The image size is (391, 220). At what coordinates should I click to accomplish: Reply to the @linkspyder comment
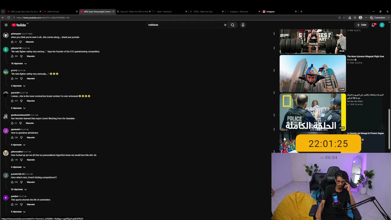[30, 42]
